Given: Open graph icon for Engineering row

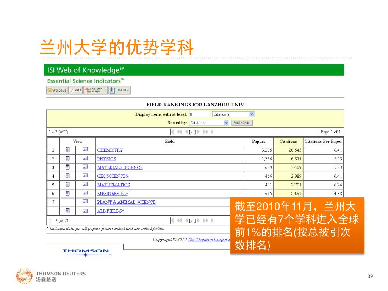Looking at the screenshot, I should point(85,193).
